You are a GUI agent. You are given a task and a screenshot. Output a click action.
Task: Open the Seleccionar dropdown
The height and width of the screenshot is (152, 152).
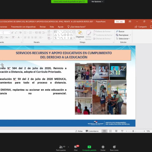tap(123, 39)
